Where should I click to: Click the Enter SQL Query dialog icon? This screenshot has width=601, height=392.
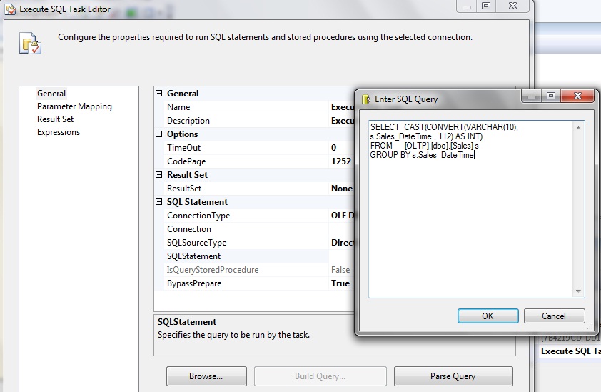(x=366, y=99)
